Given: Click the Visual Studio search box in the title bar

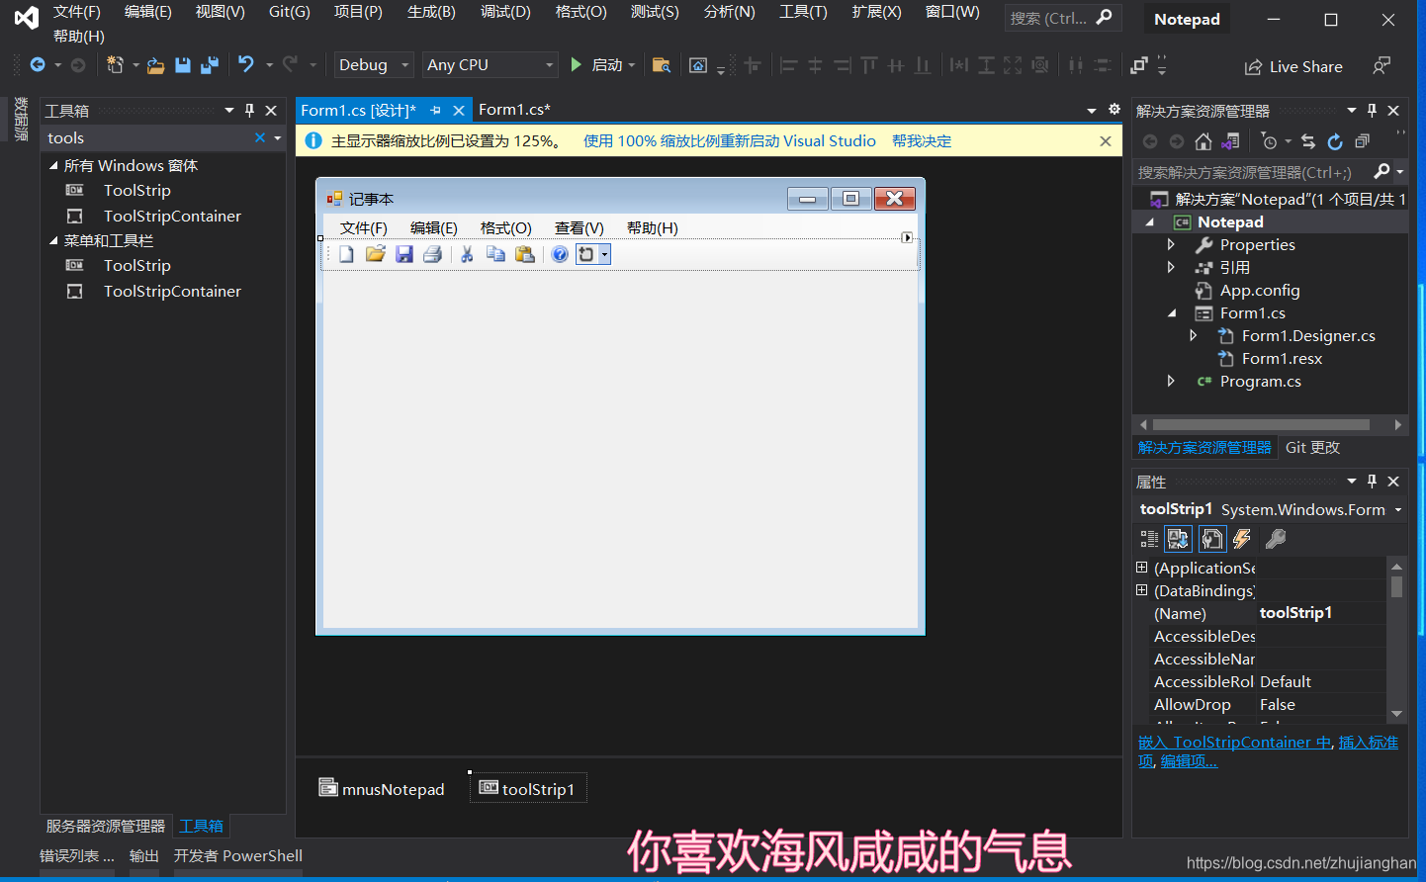Looking at the screenshot, I should 1061,18.
